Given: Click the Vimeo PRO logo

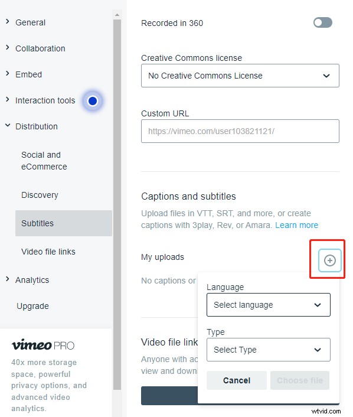Looking at the screenshot, I should [x=43, y=345].
